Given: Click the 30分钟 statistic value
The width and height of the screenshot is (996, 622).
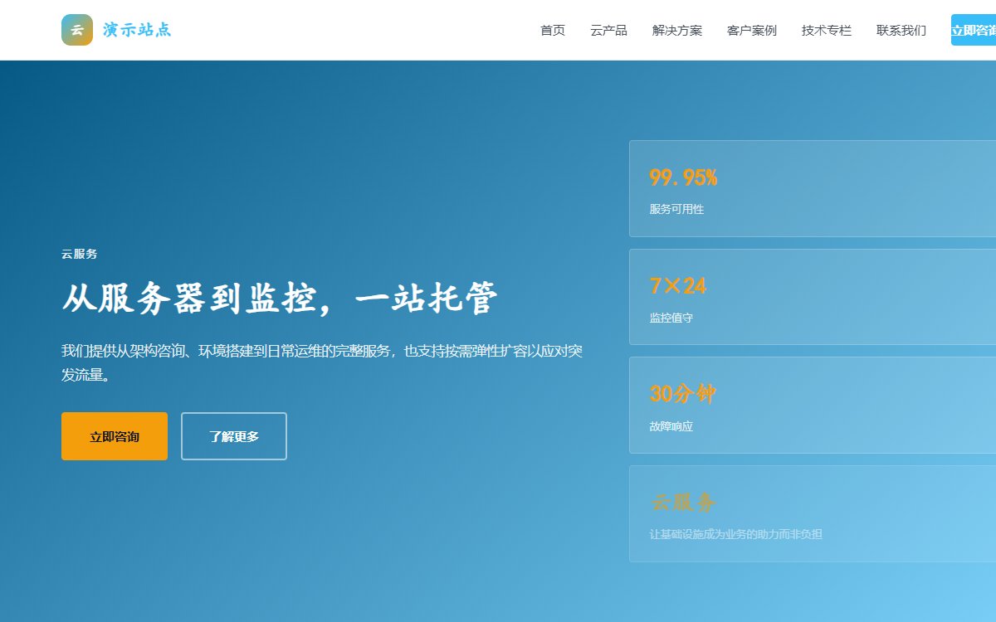Looking at the screenshot, I should [682, 394].
